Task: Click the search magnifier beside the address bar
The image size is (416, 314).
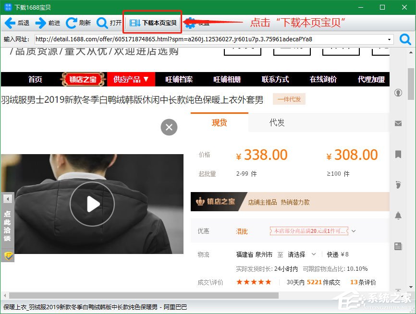Action: (405, 40)
